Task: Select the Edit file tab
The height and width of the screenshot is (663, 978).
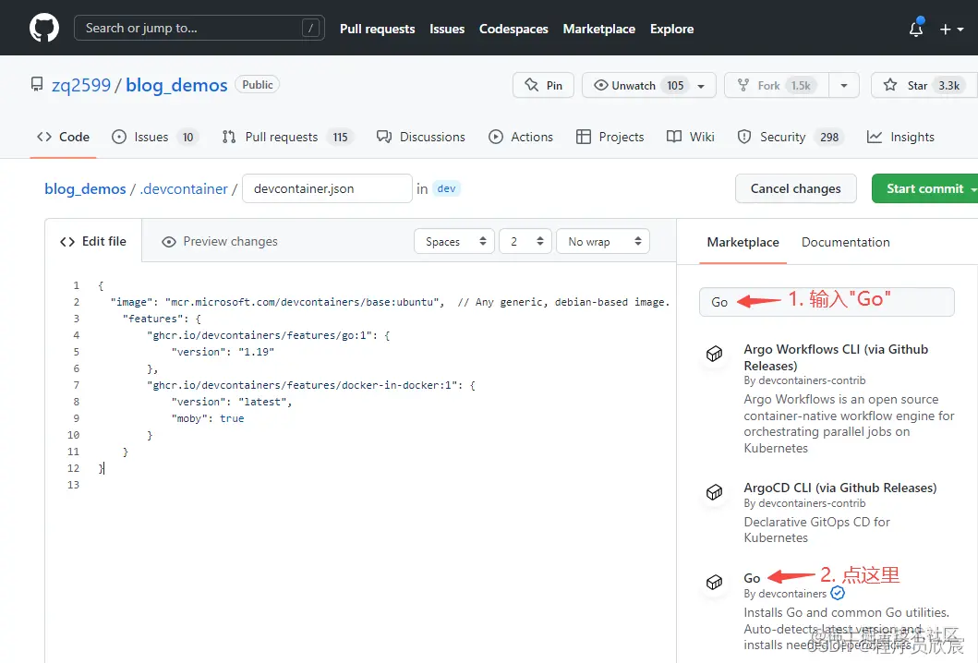Action: click(x=93, y=241)
